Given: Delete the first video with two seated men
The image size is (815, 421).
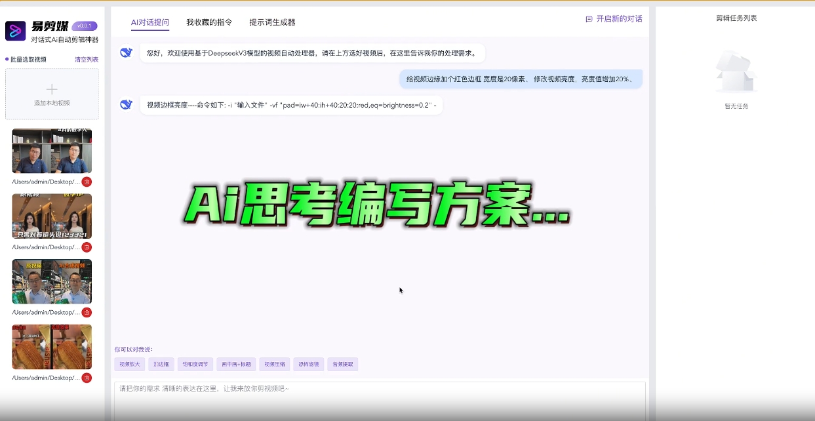Looking at the screenshot, I should pyautogui.click(x=87, y=182).
